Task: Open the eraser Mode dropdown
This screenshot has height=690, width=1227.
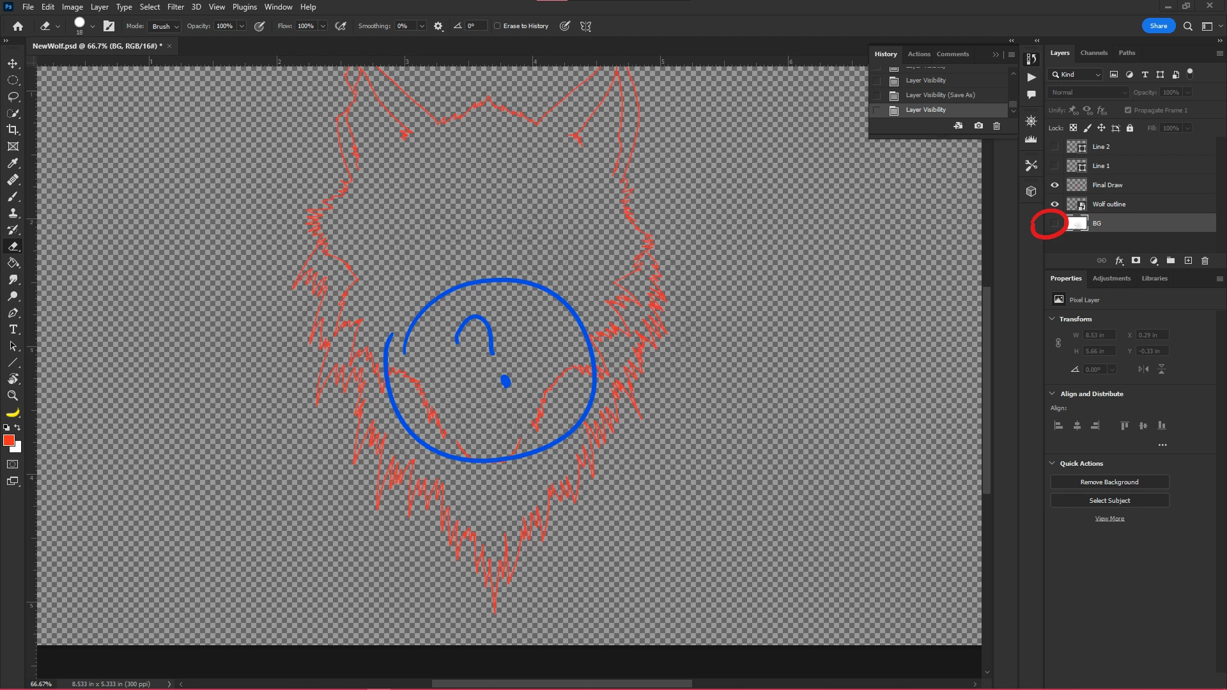Action: pos(165,26)
